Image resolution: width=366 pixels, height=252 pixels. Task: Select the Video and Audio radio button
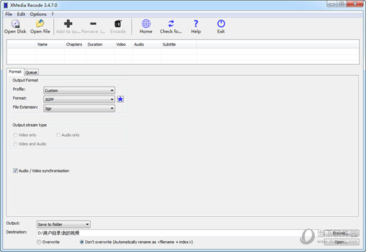point(15,144)
